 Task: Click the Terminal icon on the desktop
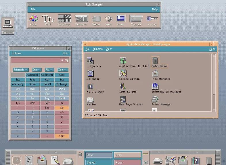8,24
